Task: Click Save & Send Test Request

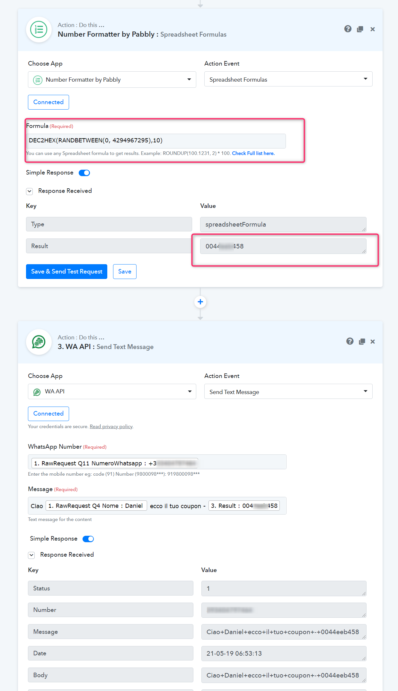Action: 67,272
